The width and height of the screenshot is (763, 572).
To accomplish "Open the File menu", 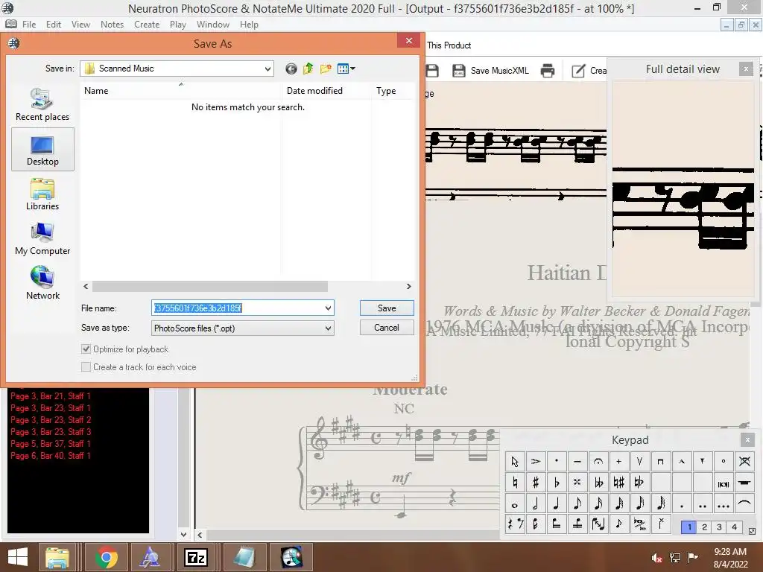I will (29, 25).
